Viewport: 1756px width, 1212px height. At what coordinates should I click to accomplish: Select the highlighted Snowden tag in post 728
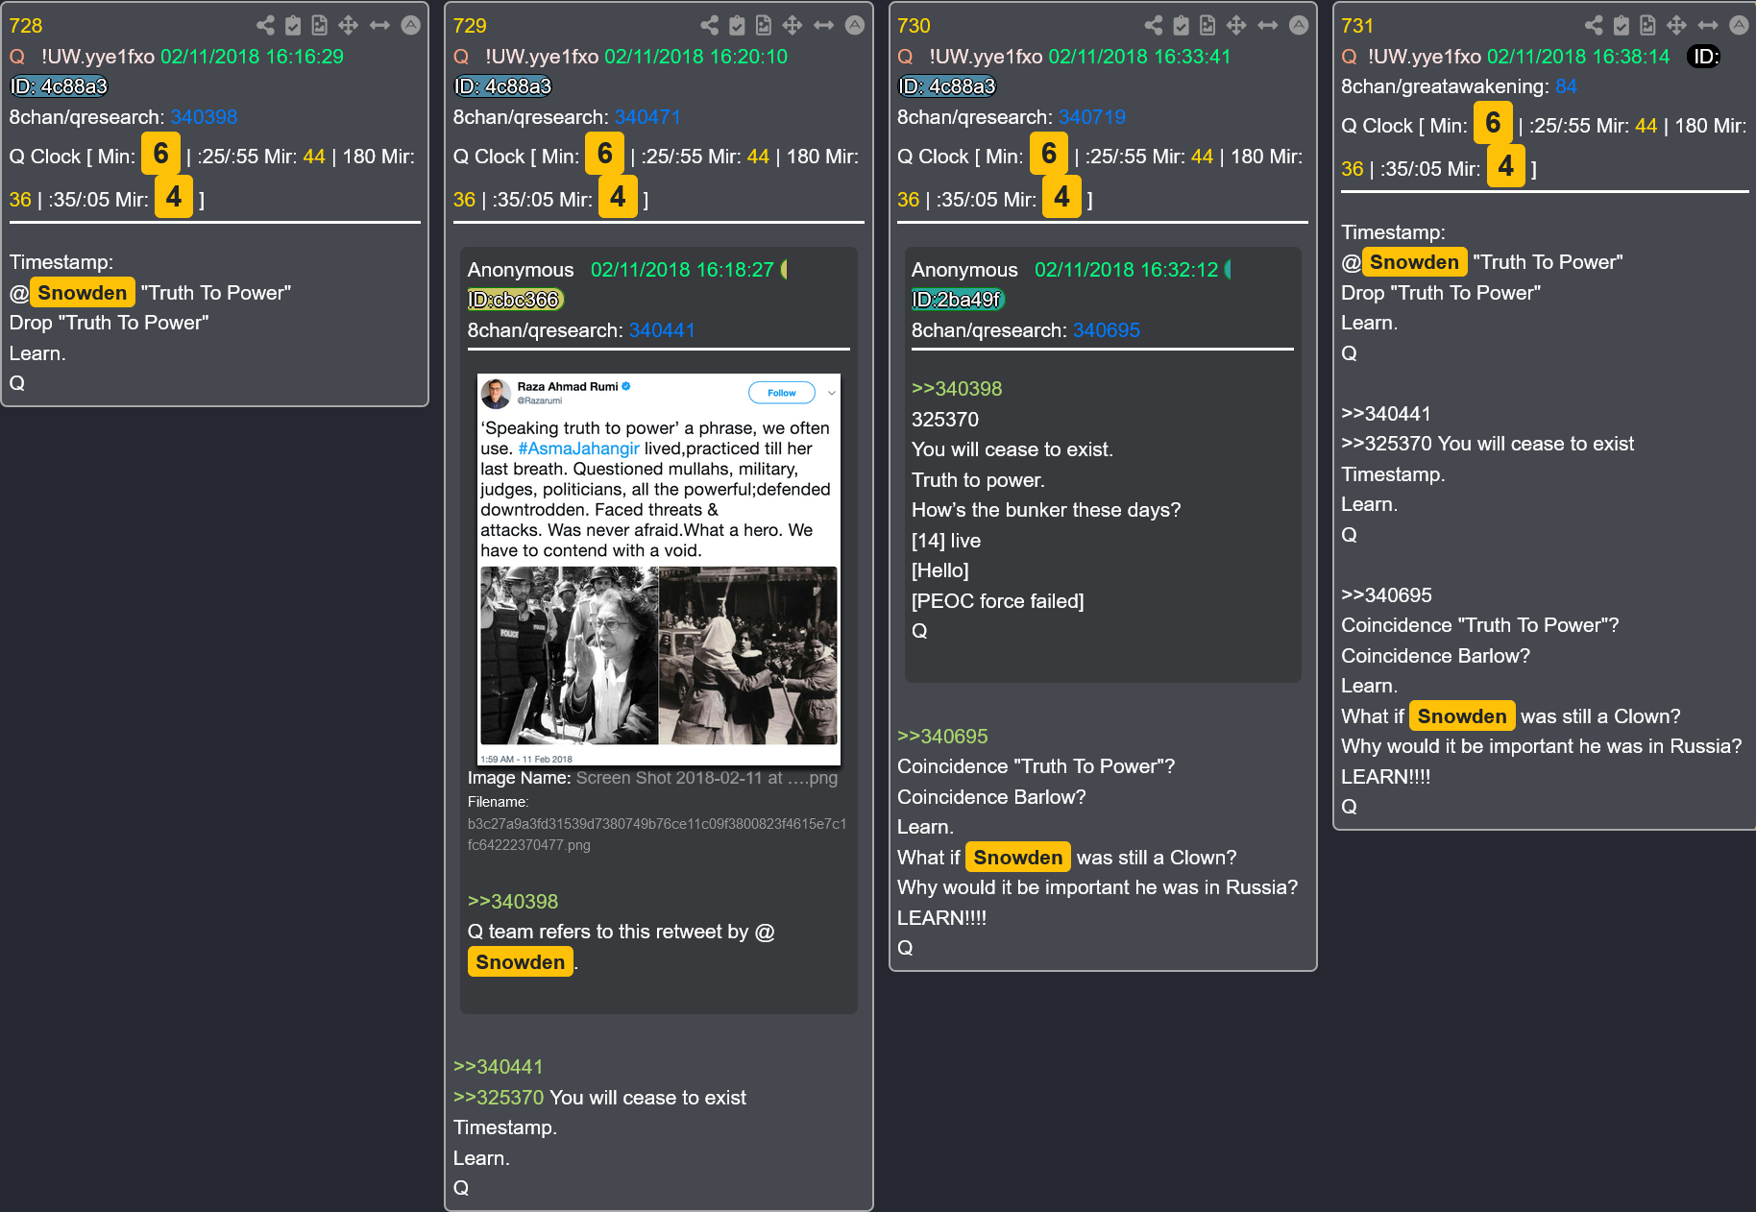[83, 293]
